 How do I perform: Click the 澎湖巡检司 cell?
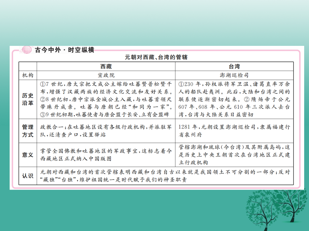point(234,75)
